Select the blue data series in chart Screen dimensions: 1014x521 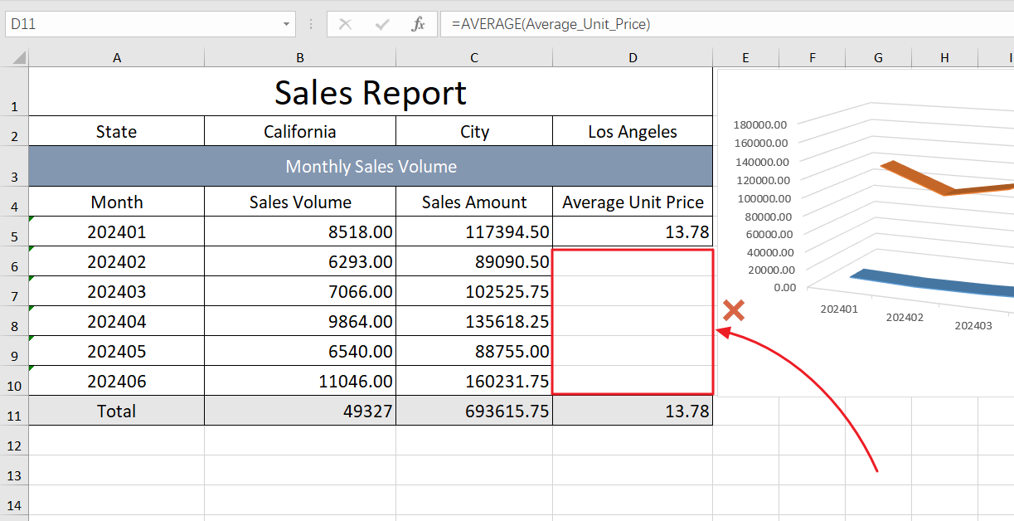(x=929, y=283)
